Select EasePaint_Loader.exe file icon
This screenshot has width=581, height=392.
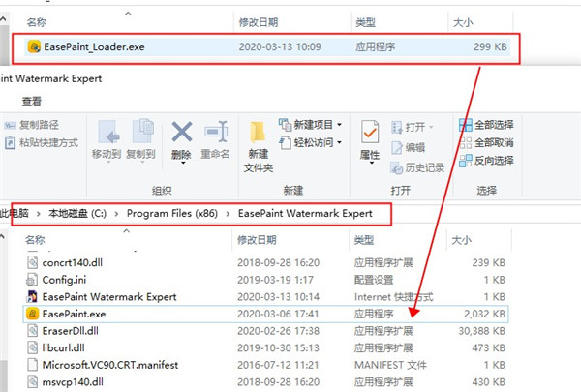[34, 46]
